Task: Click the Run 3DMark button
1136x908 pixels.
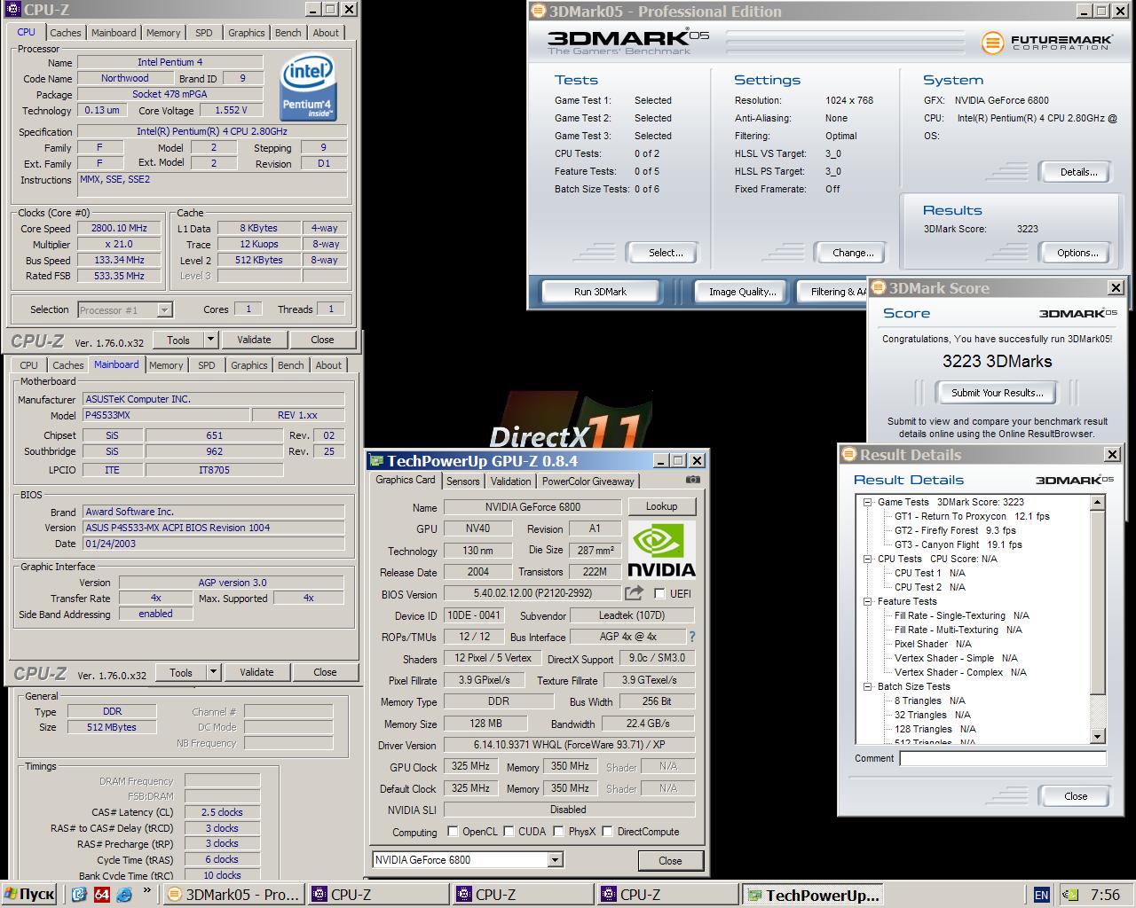Action: (600, 292)
